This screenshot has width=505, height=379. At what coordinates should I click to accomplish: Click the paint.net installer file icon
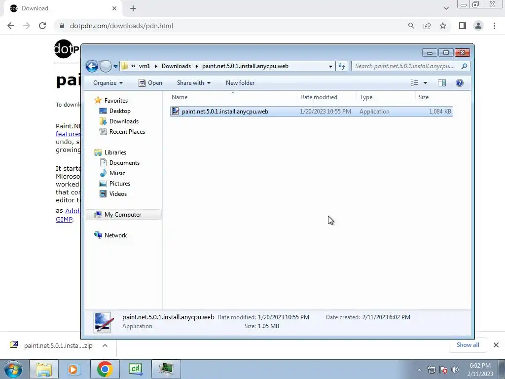point(176,112)
